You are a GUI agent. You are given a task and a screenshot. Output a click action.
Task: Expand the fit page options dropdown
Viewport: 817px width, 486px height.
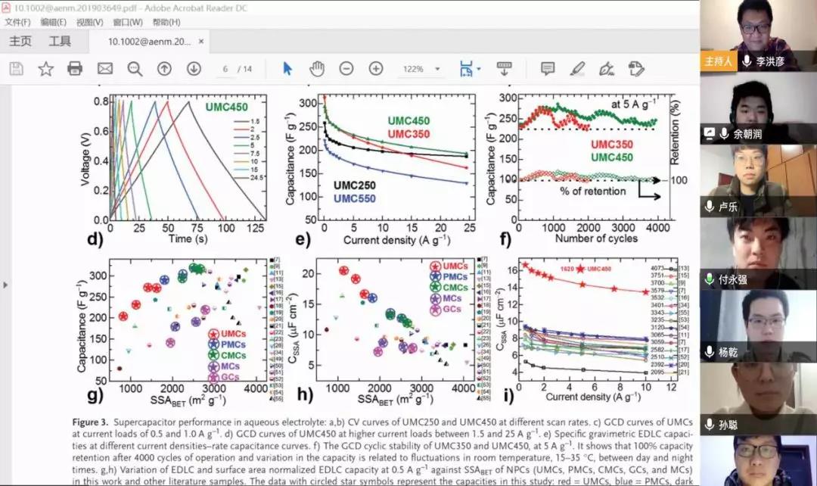(478, 70)
